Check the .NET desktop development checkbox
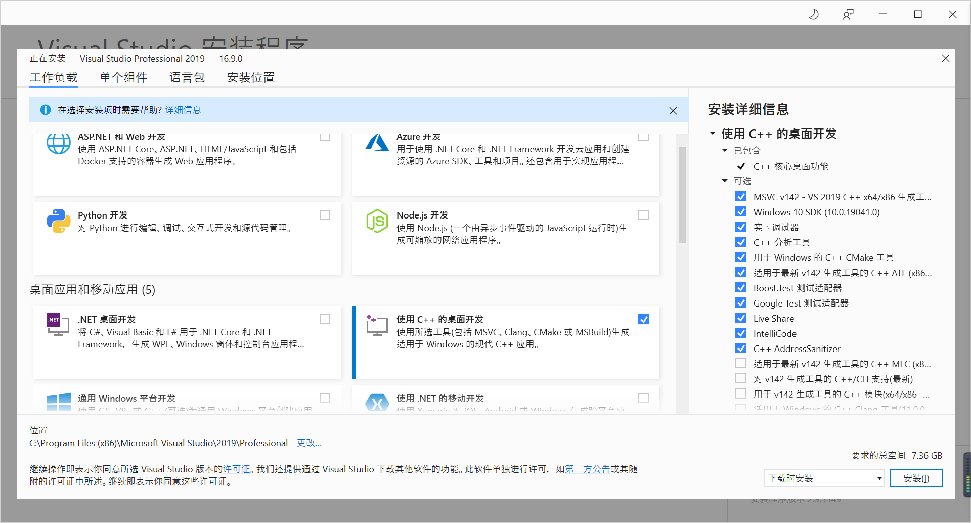Viewport: 971px width, 523px height. [325, 319]
